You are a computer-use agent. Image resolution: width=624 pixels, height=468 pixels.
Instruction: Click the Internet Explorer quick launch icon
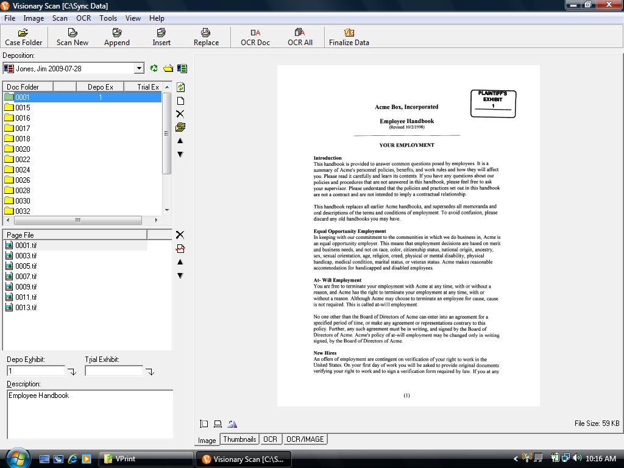[x=73, y=459]
